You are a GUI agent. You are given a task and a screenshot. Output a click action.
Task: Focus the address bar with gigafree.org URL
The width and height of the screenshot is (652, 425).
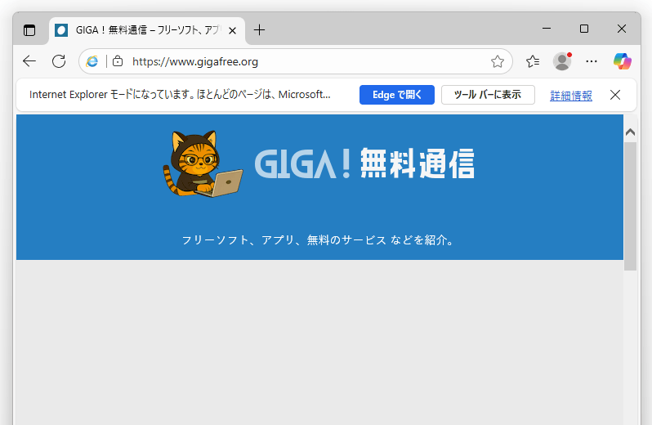[295, 61]
